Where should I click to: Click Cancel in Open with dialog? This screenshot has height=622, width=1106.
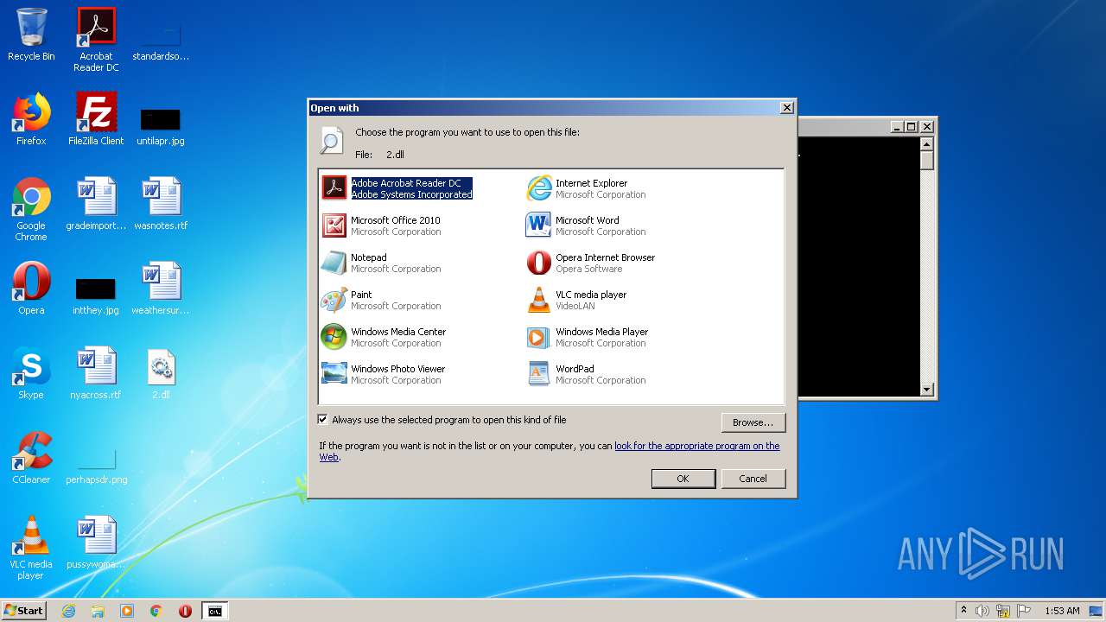[x=753, y=479]
